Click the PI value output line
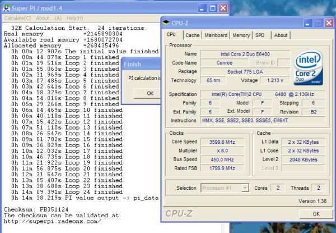This screenshot has height=233, width=336. click(x=85, y=198)
